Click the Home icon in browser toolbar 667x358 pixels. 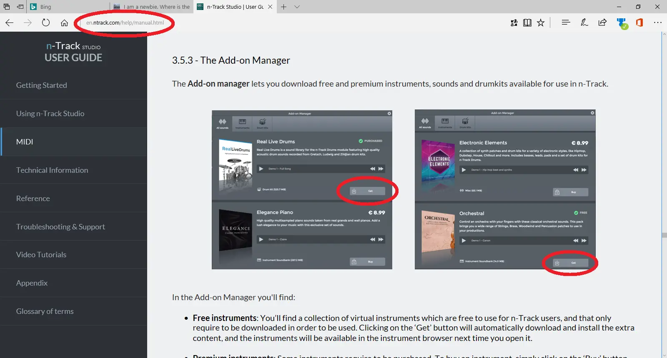(x=64, y=23)
